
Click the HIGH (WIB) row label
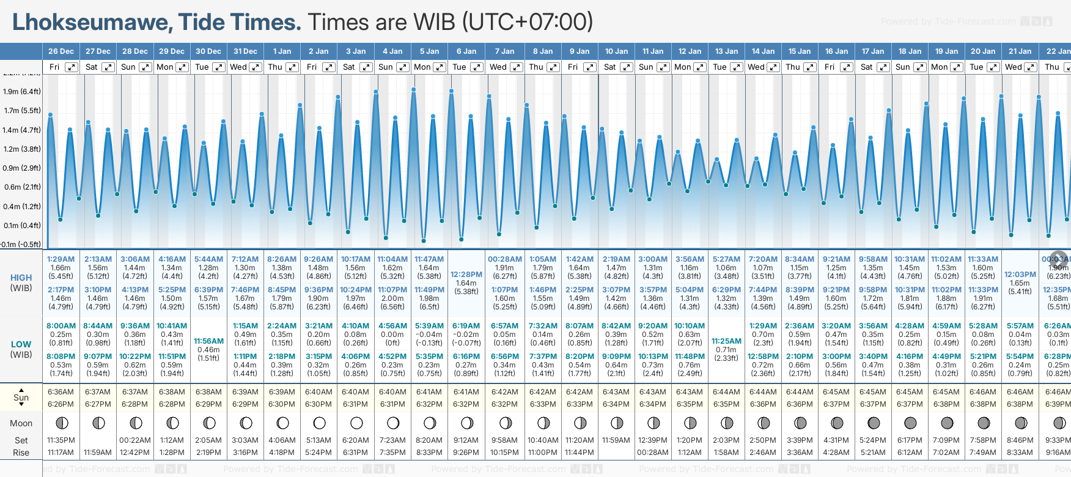tap(21, 283)
